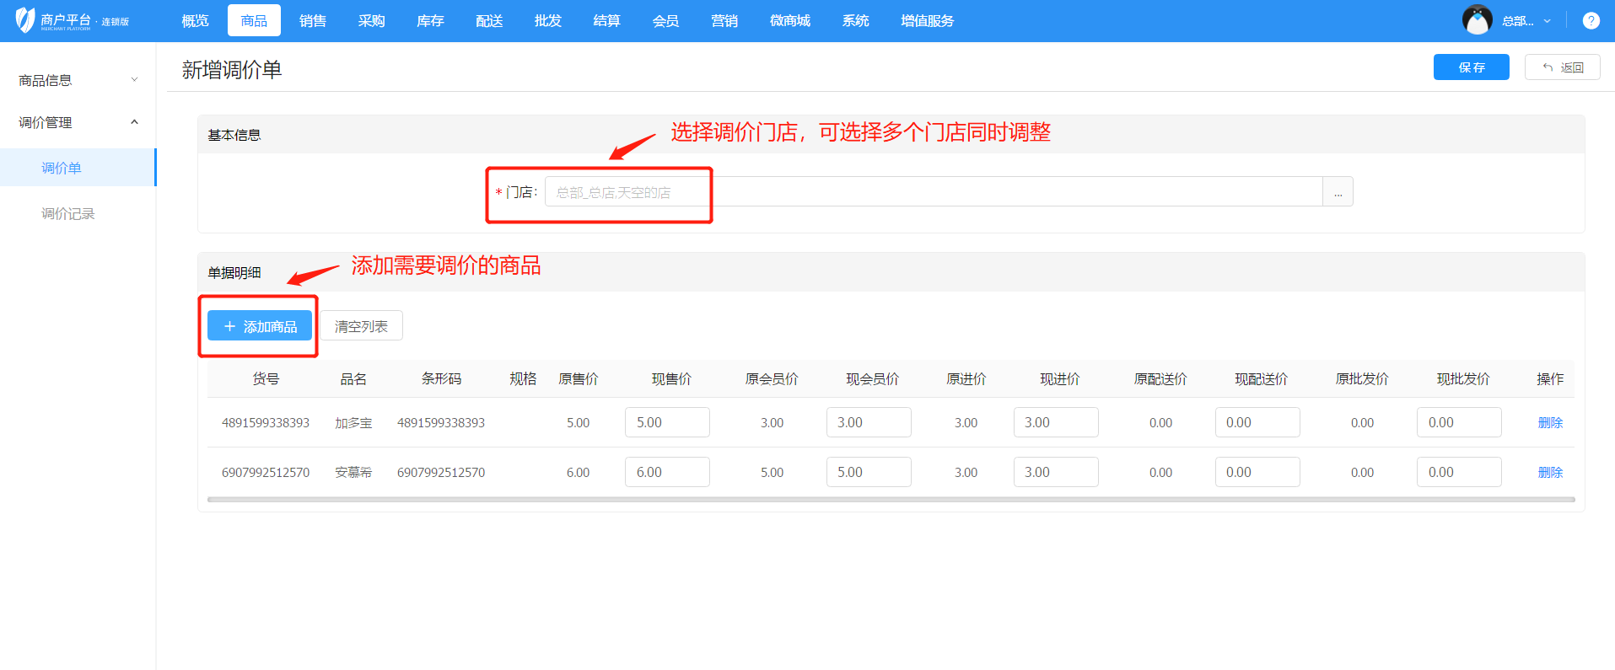The width and height of the screenshot is (1615, 670).
Task: Open the account dropdown arrow
Action: [x=1547, y=21]
